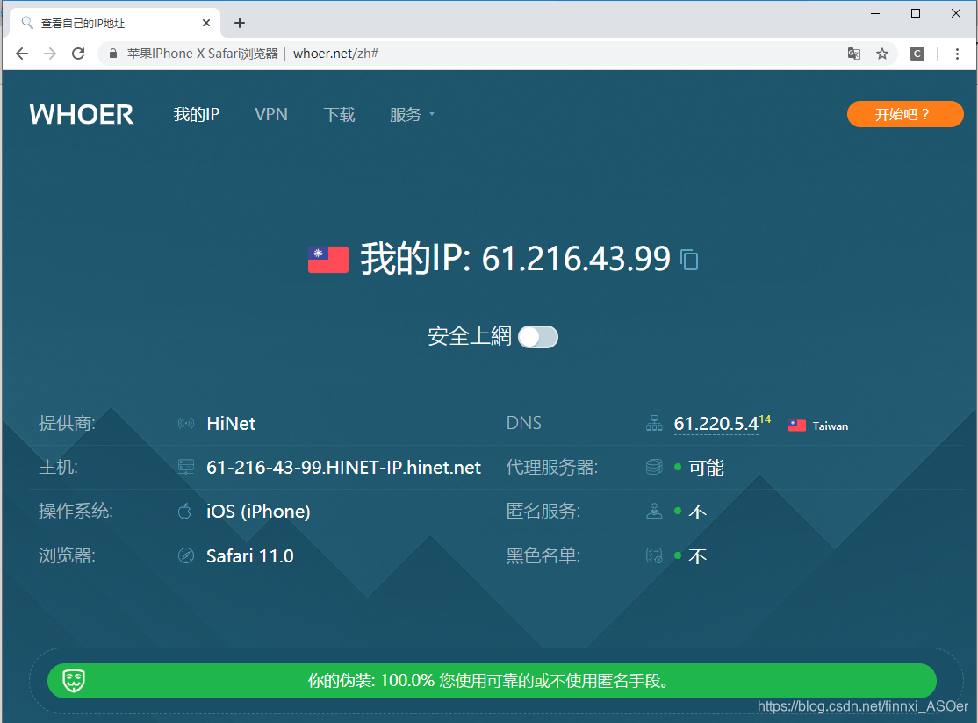Click the WHOER logo
This screenshot has height=723, width=978.
point(82,115)
